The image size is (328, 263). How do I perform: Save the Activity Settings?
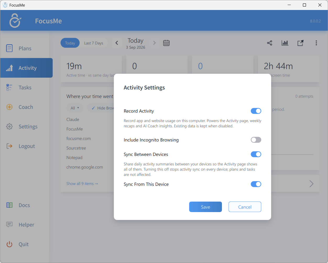[x=205, y=207]
